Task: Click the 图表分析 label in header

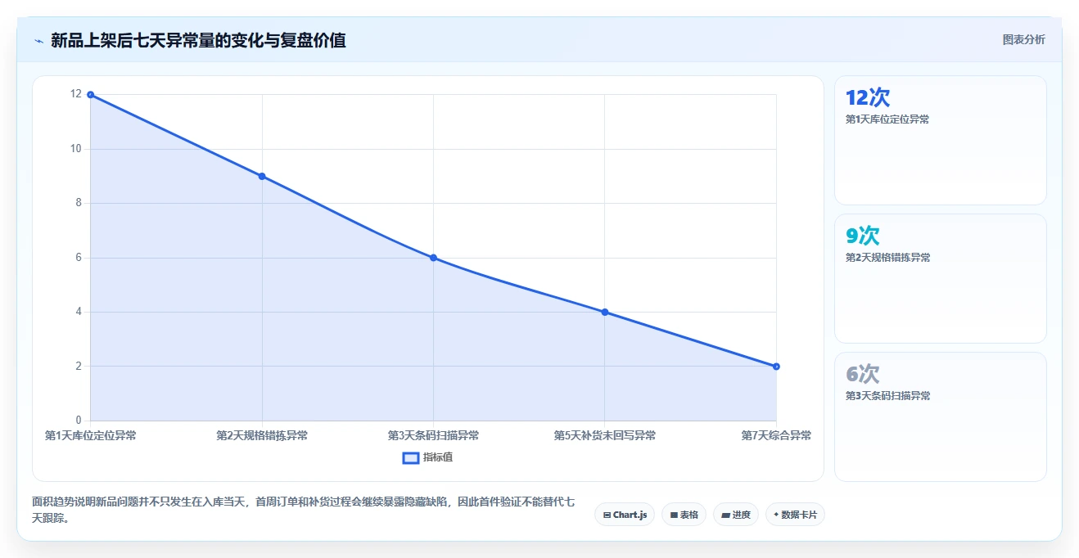Action: pyautogui.click(x=1023, y=39)
